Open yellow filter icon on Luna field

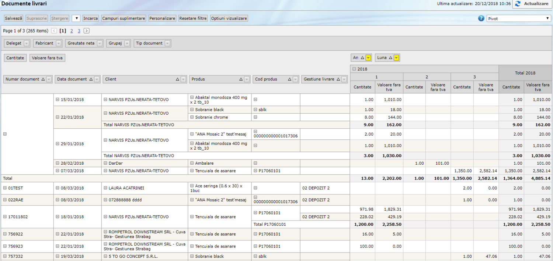click(x=396, y=58)
